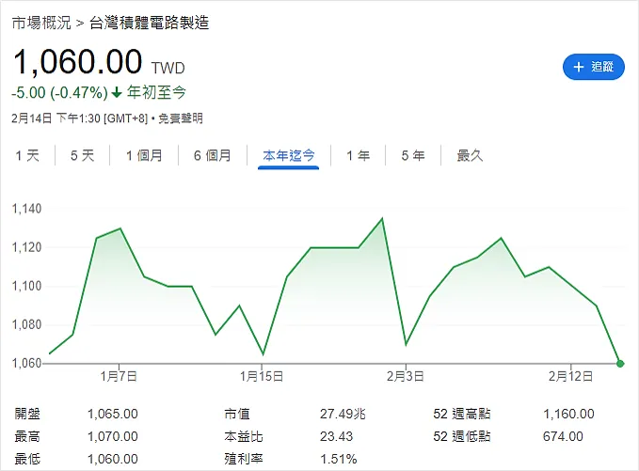The image size is (639, 471).
Task: Click the green endpoint dot on chart
Action: 620,364
